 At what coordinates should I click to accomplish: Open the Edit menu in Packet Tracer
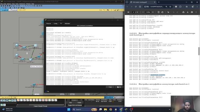[5, 4]
